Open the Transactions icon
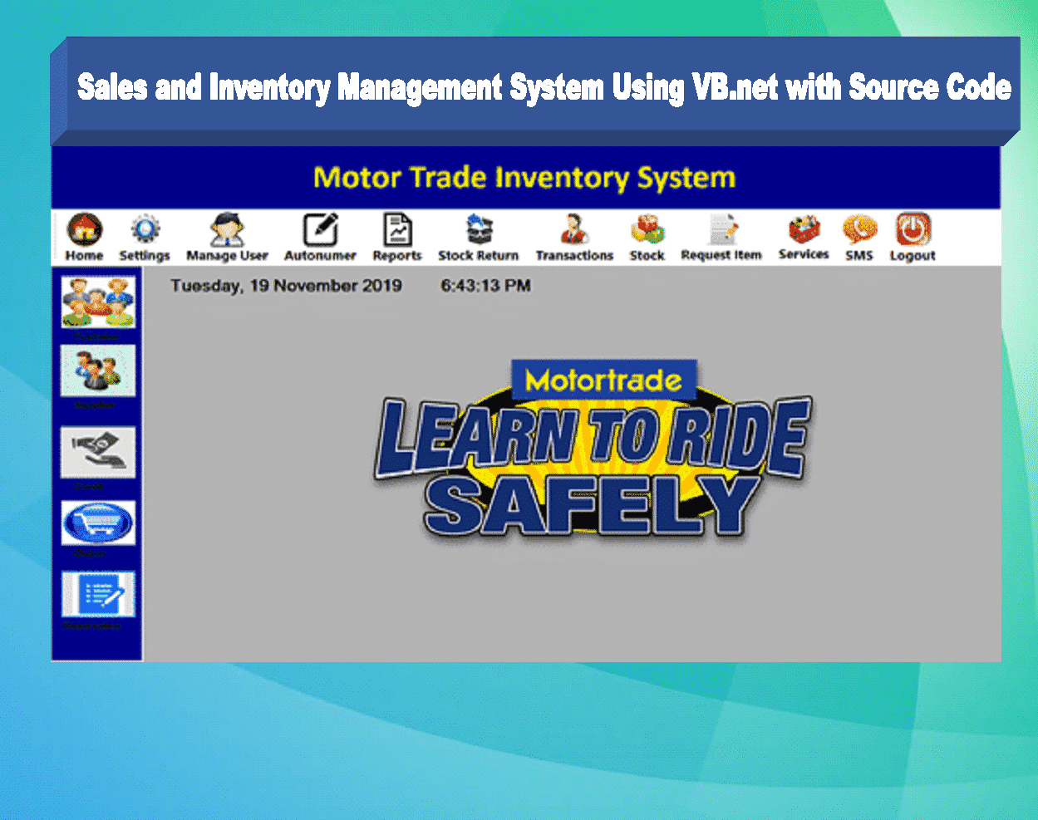1038x820 pixels. (574, 229)
